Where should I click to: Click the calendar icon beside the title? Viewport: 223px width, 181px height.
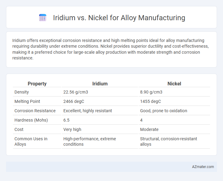43,18
